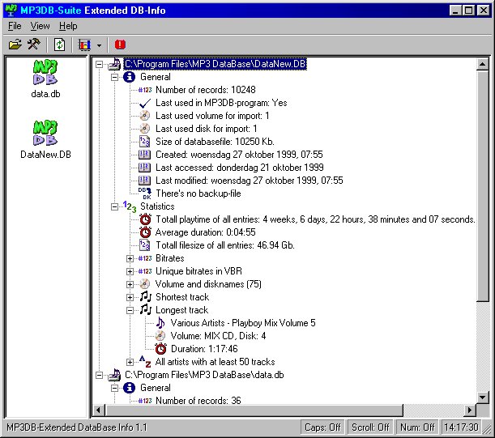This screenshot has width=495, height=438.
Task: Select 'Size of databasefile: 10250 Kb.' row
Action: (215, 142)
